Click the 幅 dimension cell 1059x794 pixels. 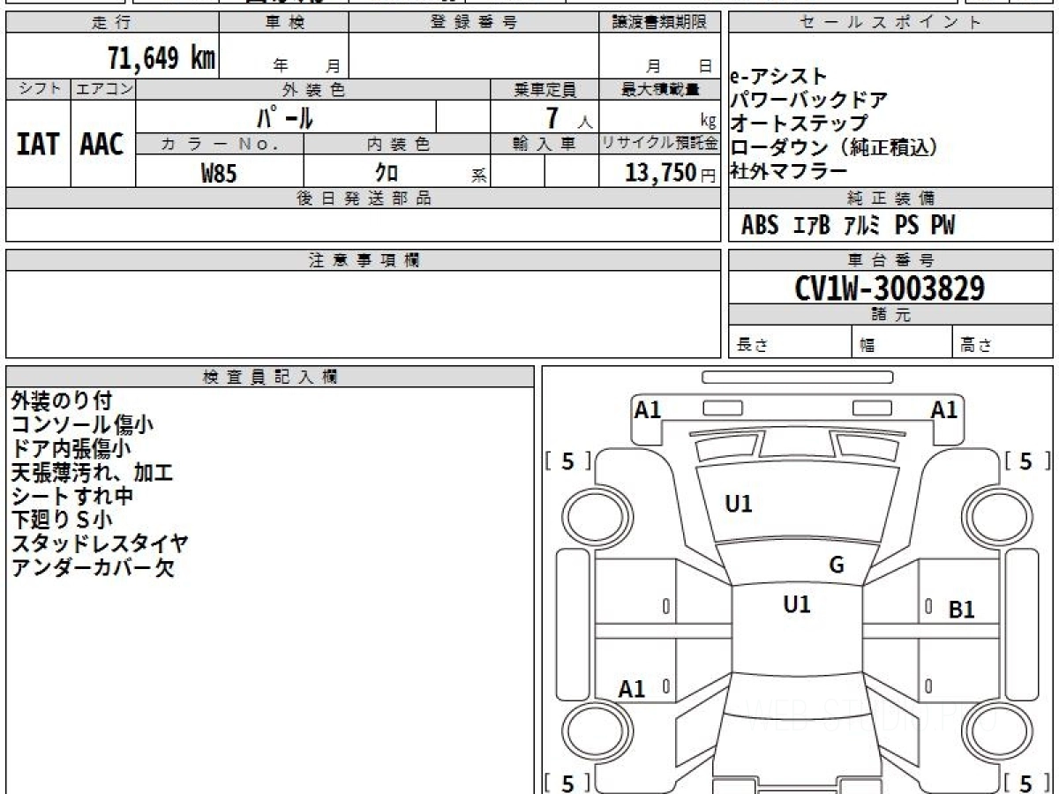(x=902, y=342)
